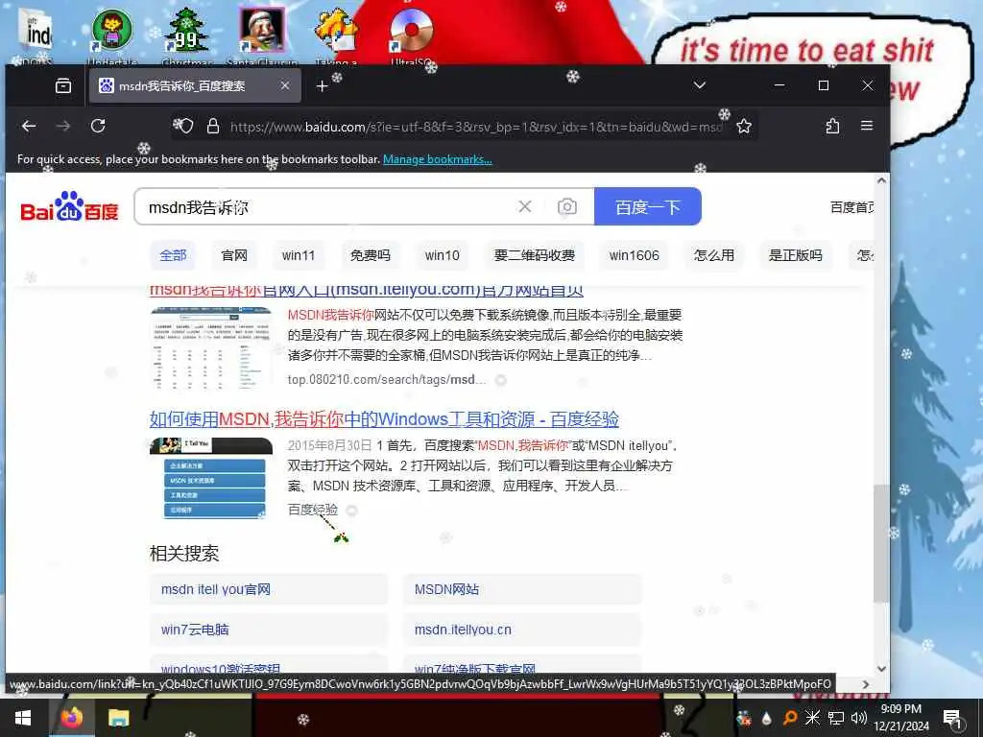Image resolution: width=983 pixels, height=737 pixels.
Task: Go back with the Firefox back arrow
Action: tap(29, 126)
